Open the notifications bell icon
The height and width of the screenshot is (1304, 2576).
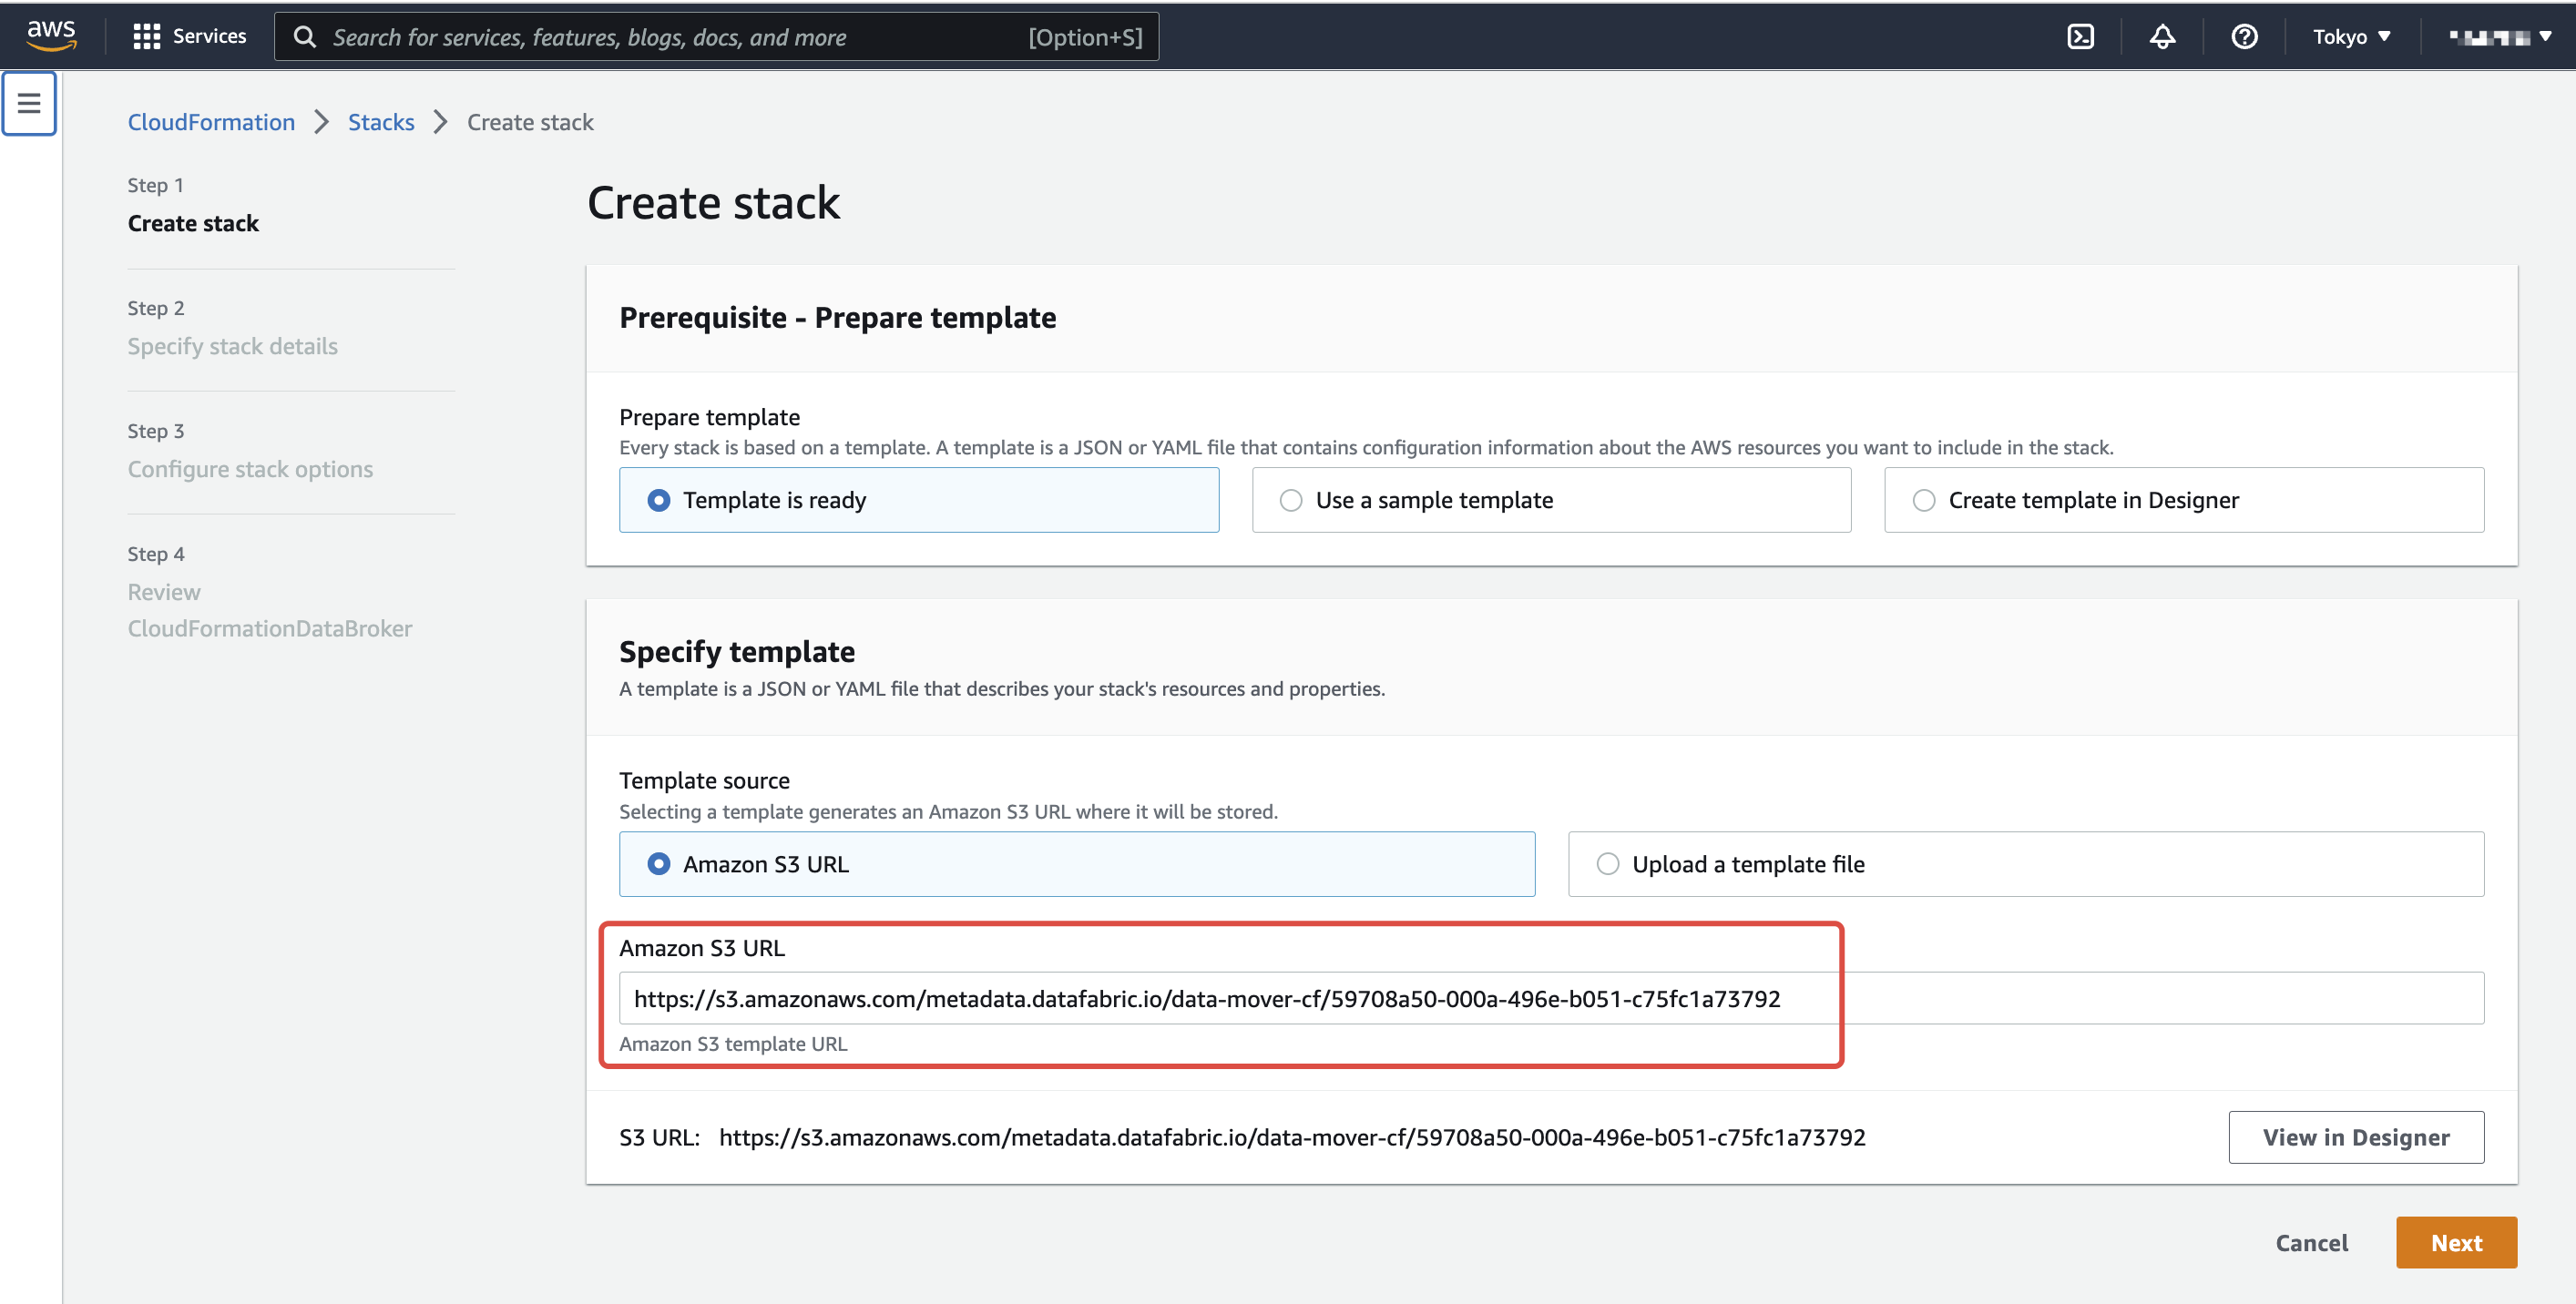(2162, 37)
